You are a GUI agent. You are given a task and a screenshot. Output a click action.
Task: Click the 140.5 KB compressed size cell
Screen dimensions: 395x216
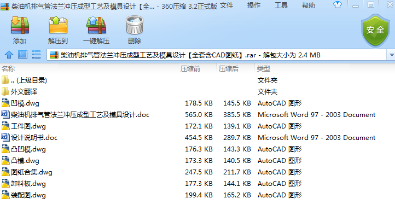pyautogui.click(x=237, y=161)
